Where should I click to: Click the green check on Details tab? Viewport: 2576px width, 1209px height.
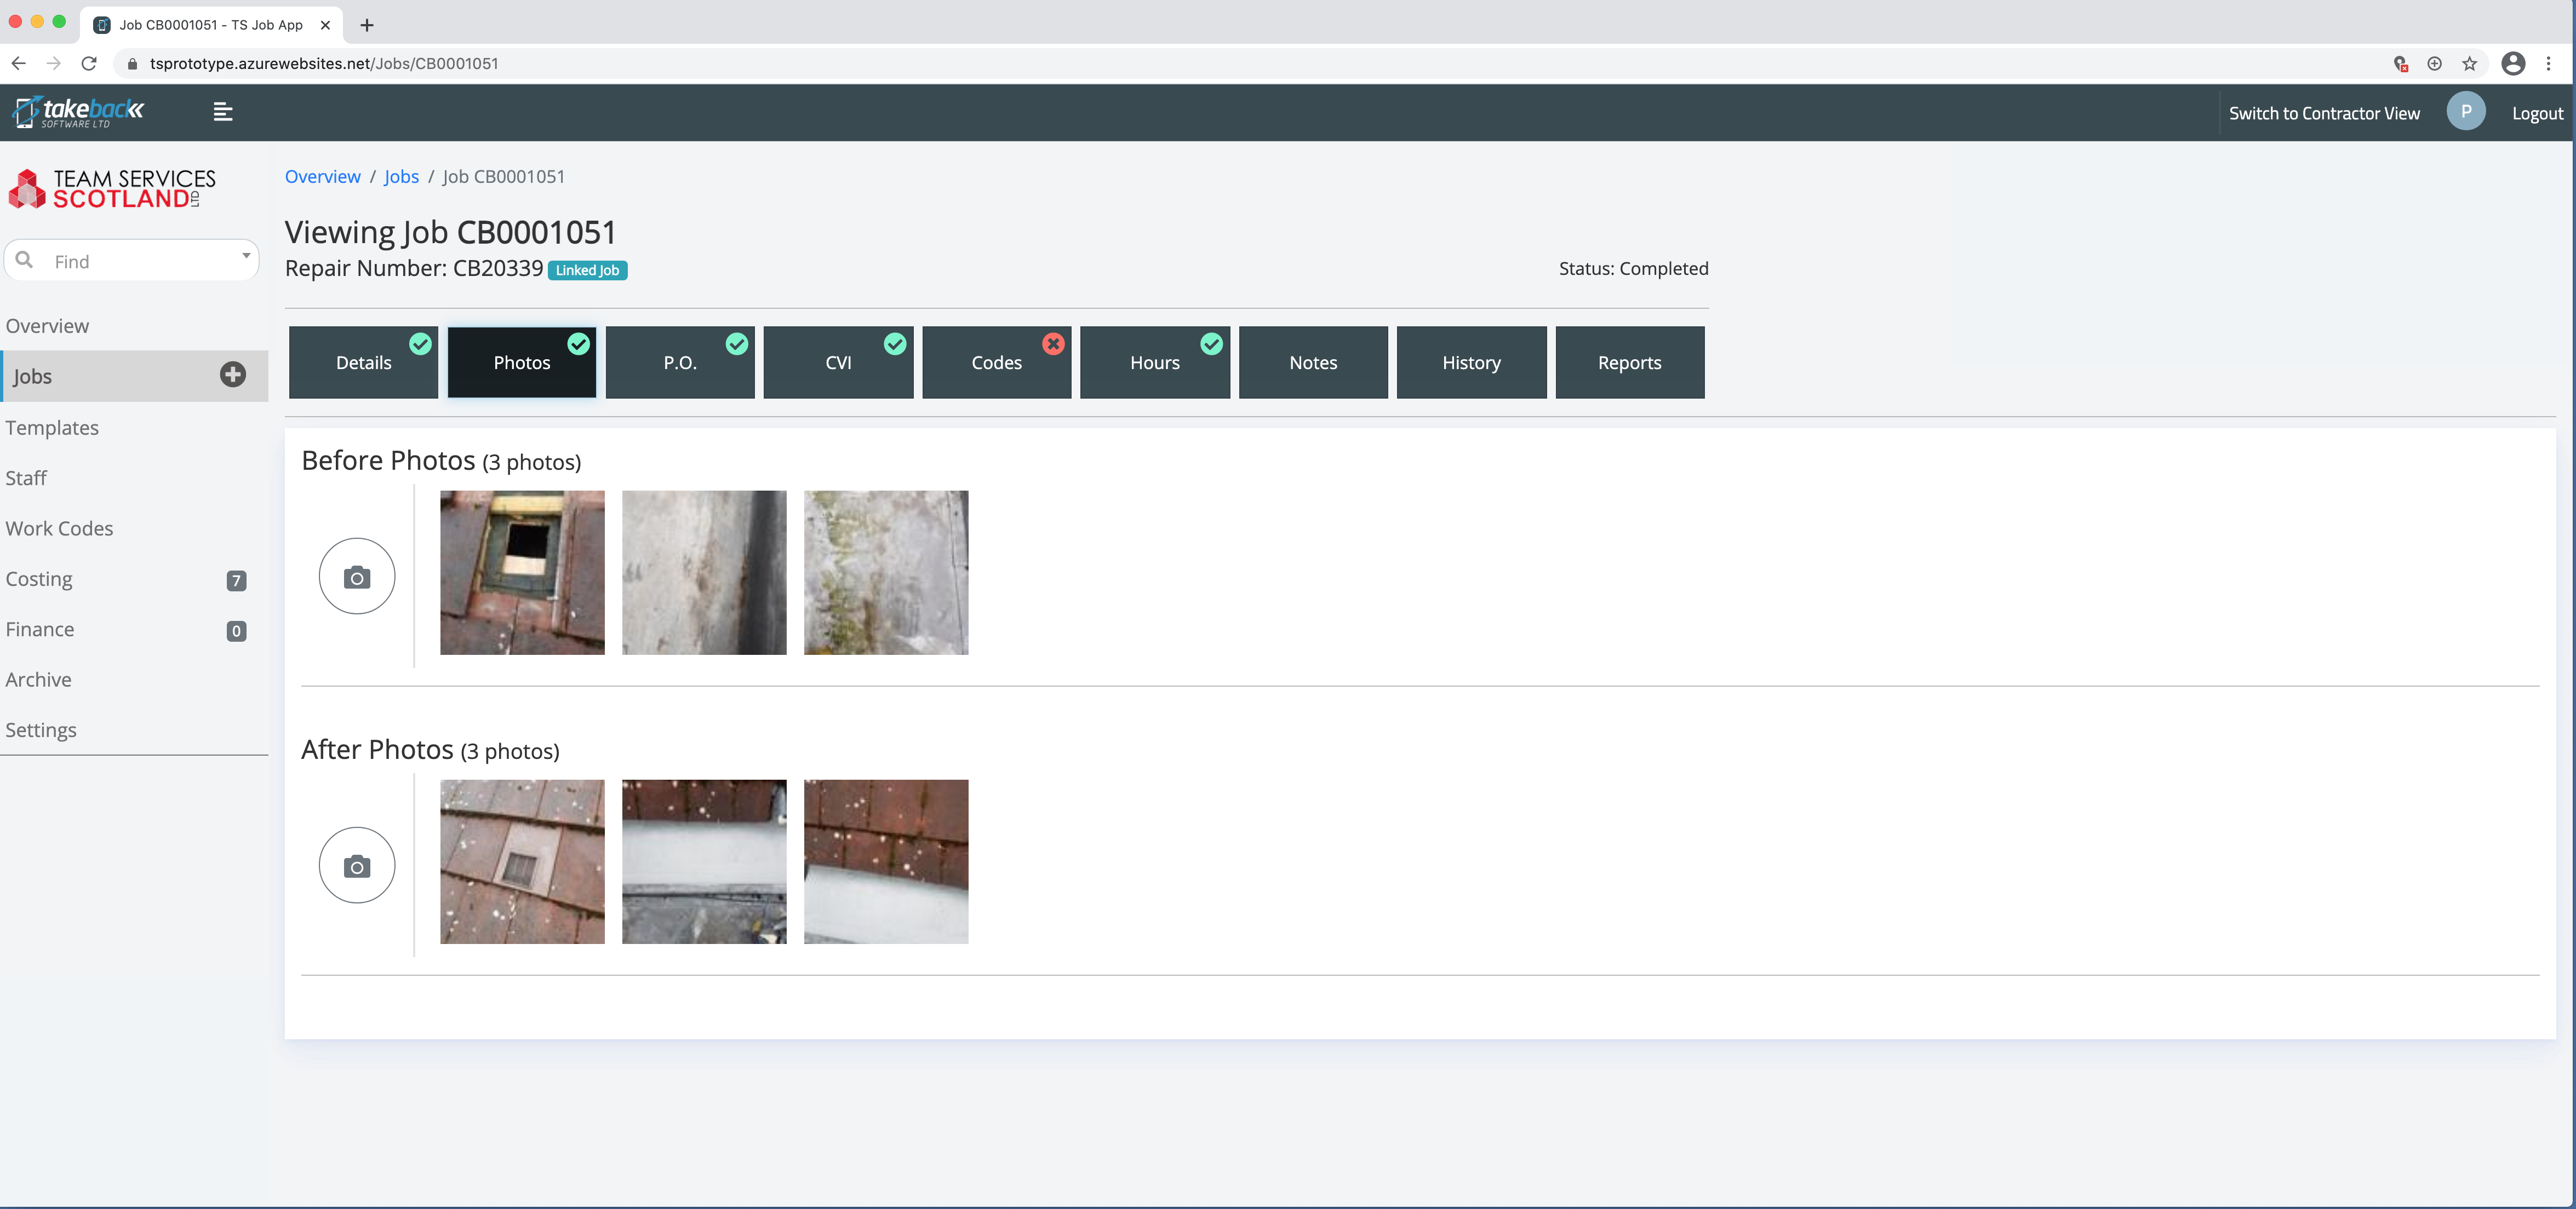coord(420,344)
